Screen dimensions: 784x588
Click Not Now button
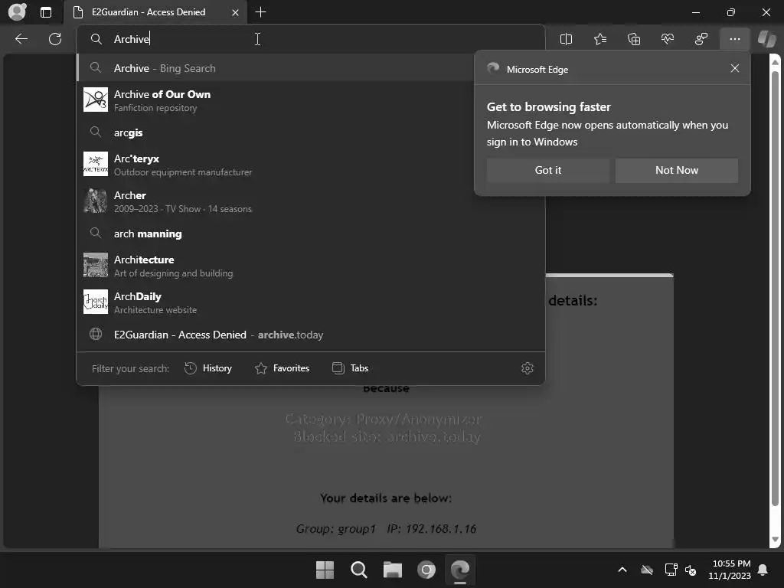point(677,170)
